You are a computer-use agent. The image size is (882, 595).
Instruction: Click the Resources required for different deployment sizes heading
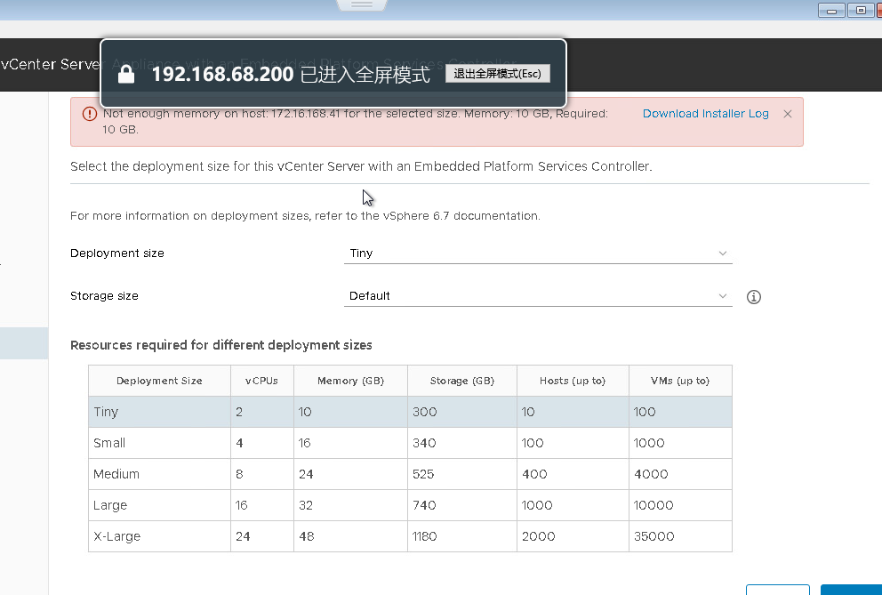point(221,345)
